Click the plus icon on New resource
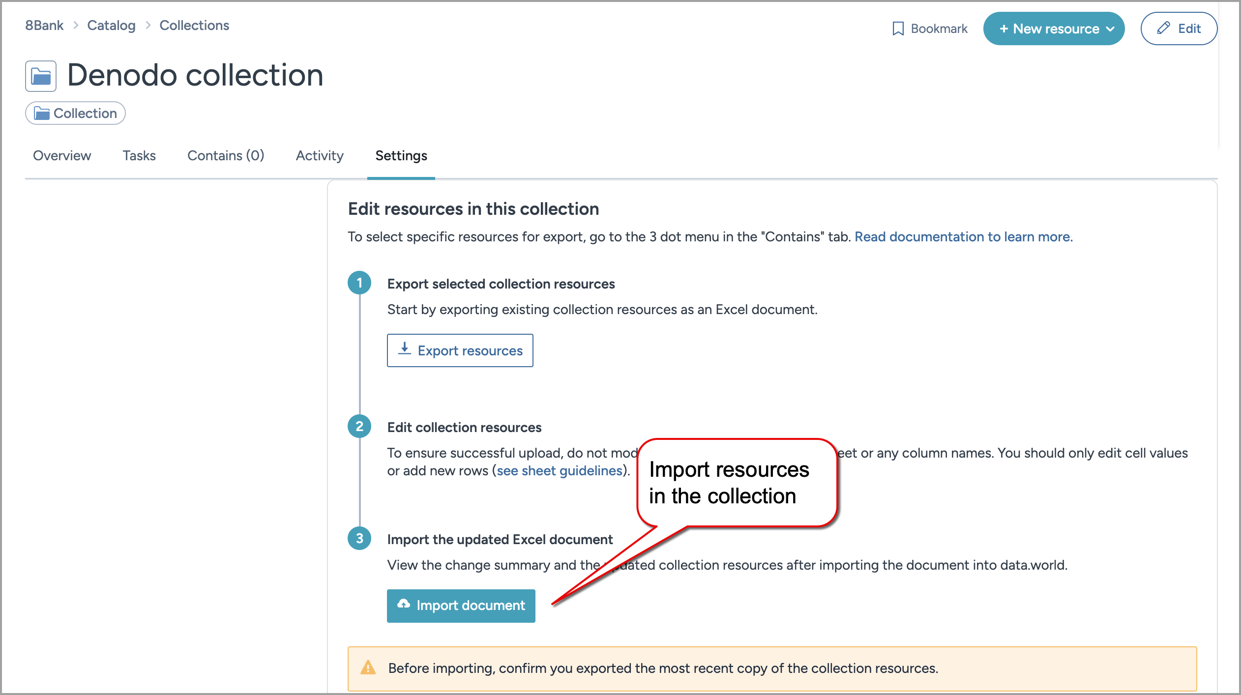 (x=1005, y=29)
